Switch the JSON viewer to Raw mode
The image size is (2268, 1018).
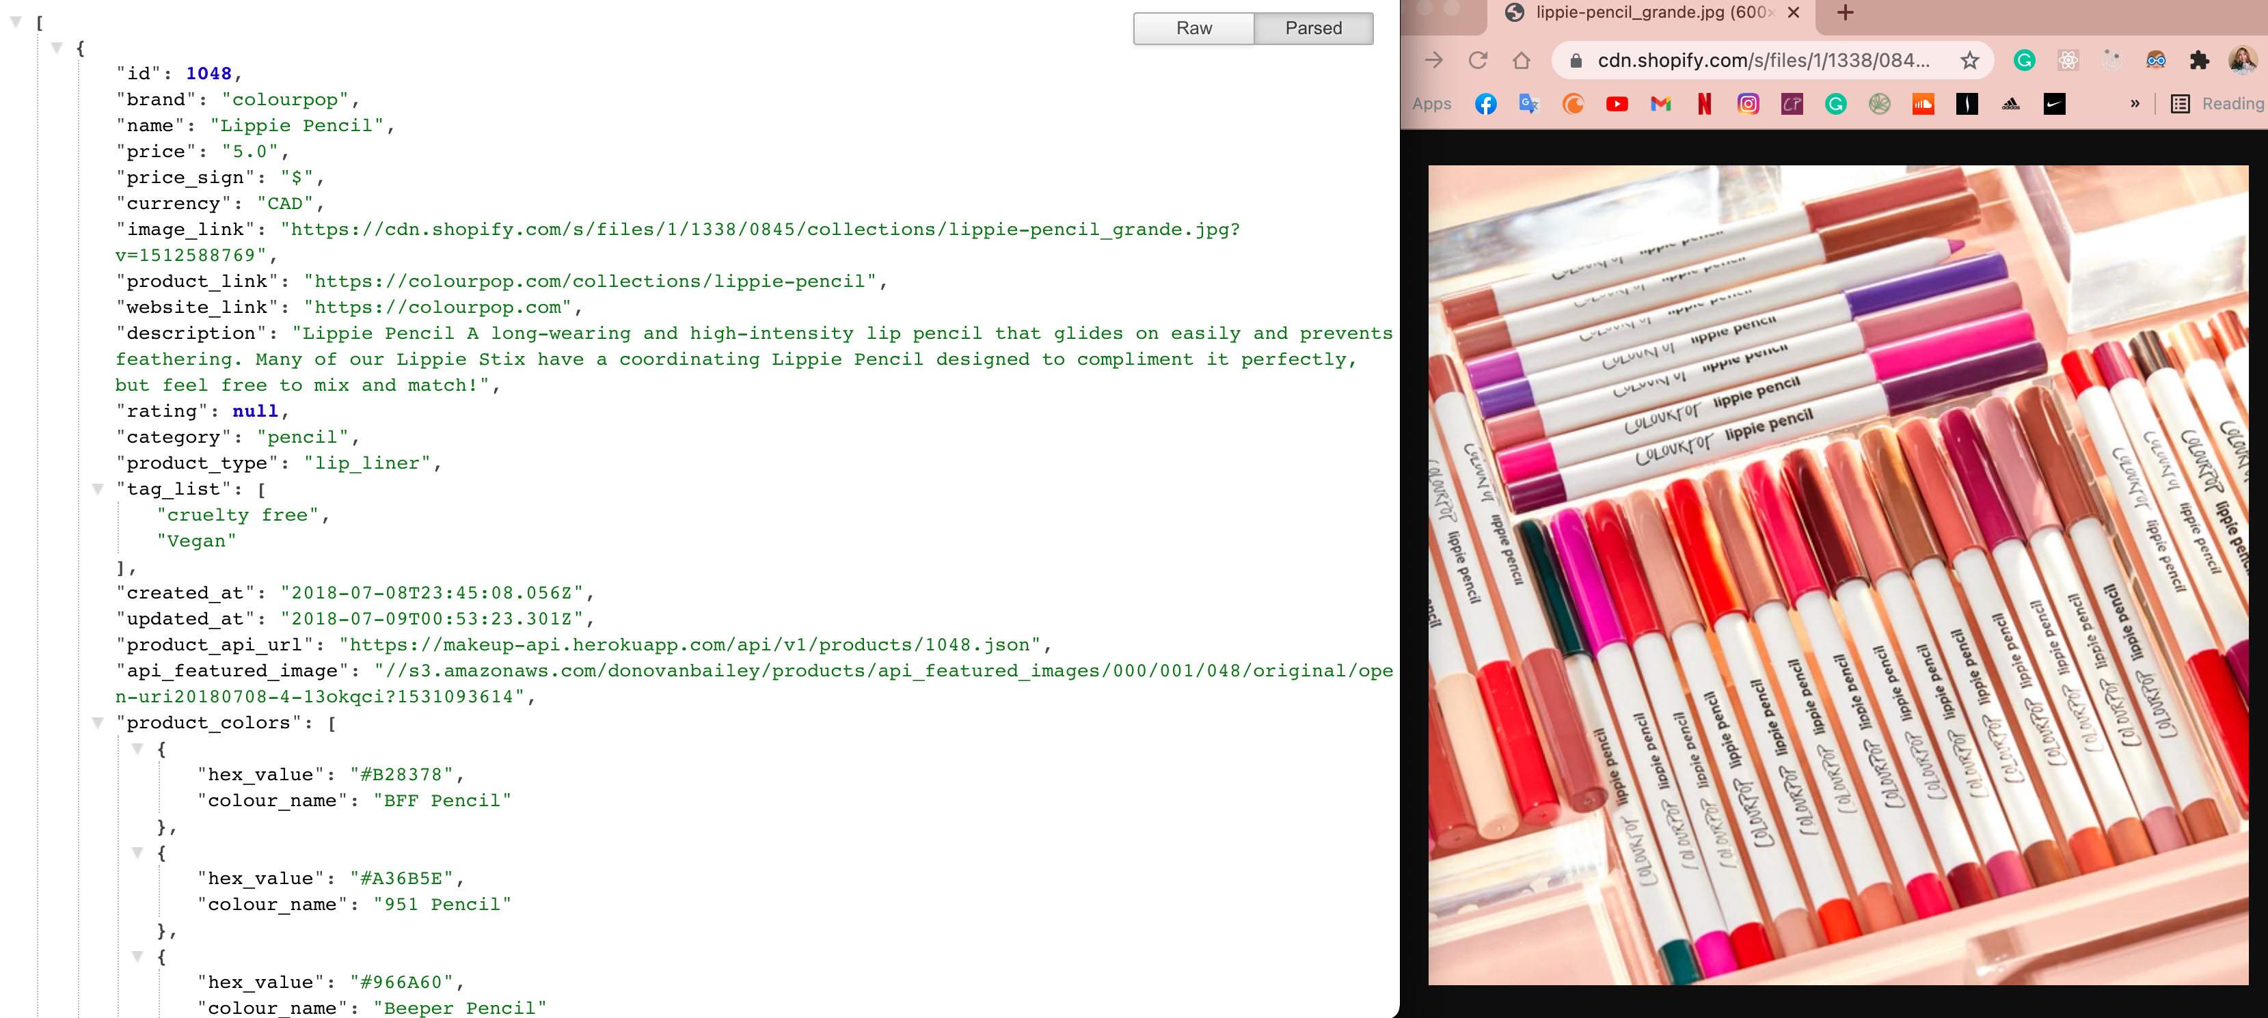[1193, 28]
